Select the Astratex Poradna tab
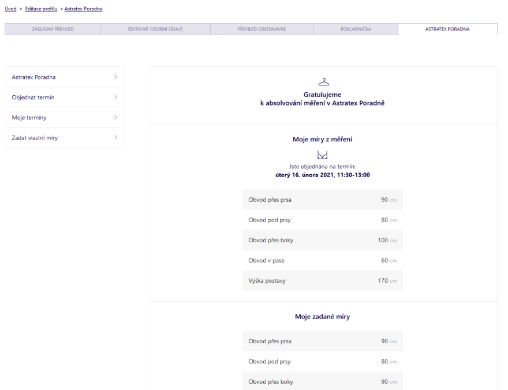The width and height of the screenshot is (508, 390). pyautogui.click(x=447, y=29)
